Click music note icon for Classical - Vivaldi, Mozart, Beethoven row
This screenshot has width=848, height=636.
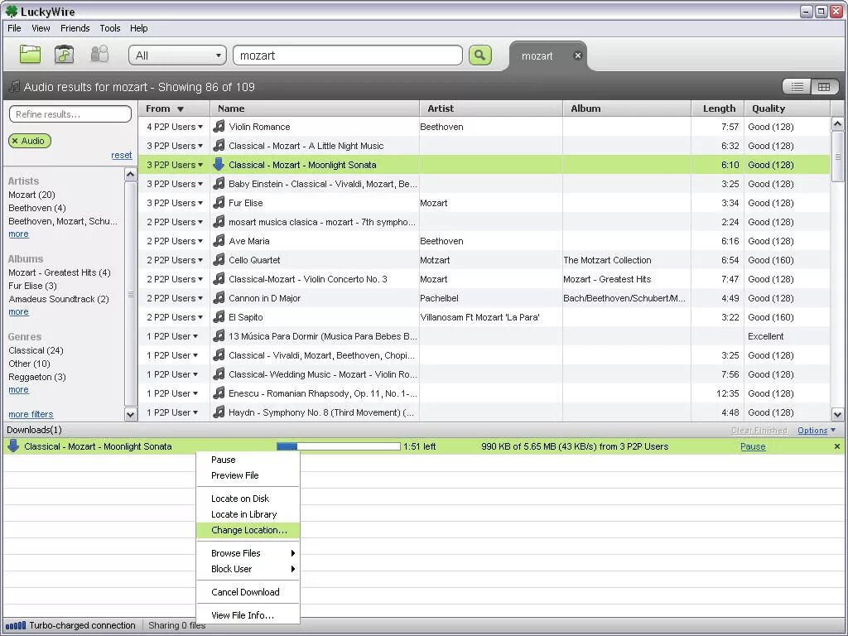point(219,355)
